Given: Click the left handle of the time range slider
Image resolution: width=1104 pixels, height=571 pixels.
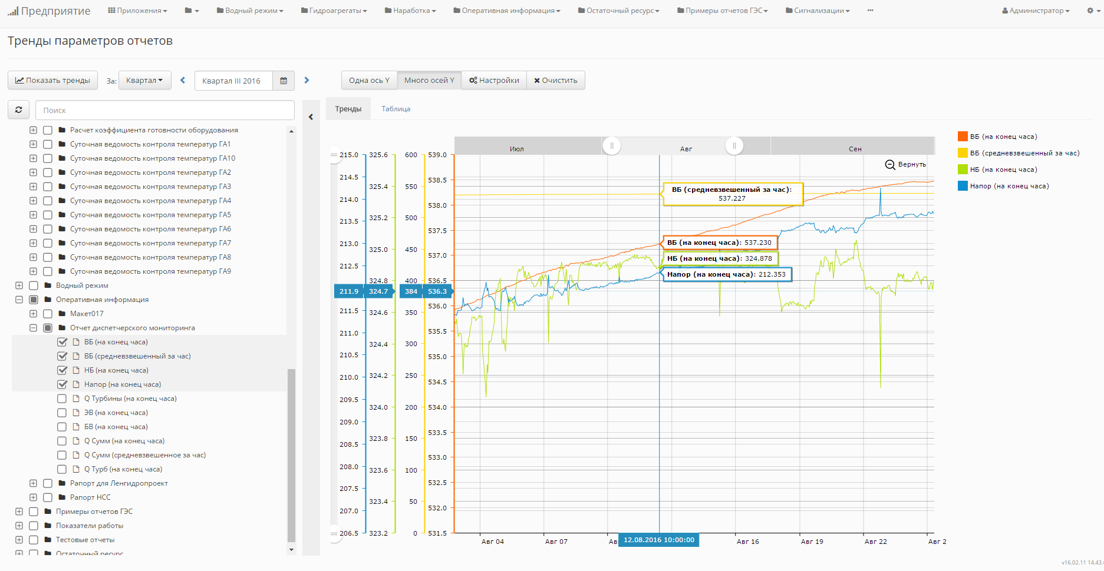Looking at the screenshot, I should [x=611, y=145].
